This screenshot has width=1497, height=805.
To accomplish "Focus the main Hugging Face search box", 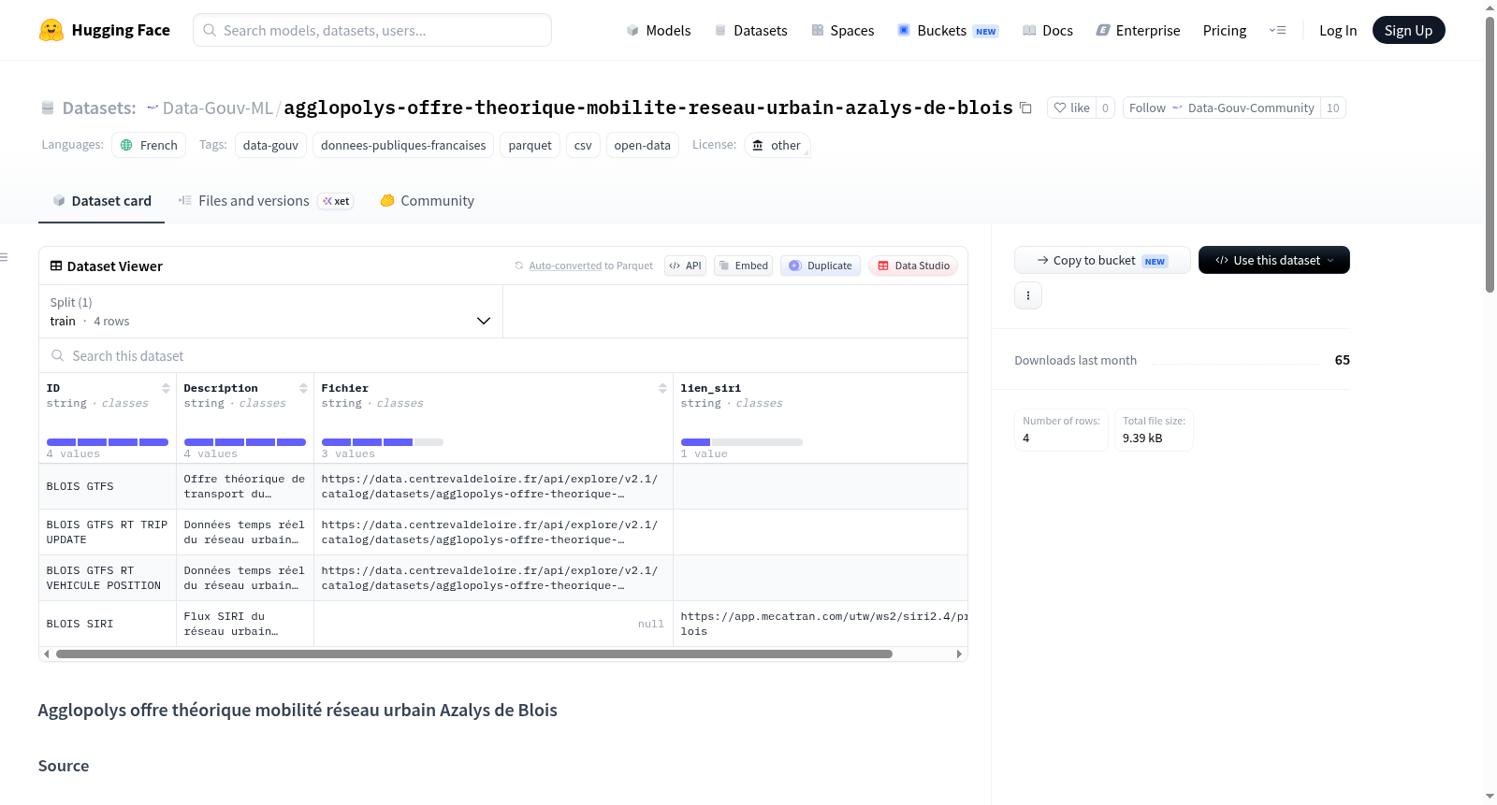I will [x=372, y=30].
